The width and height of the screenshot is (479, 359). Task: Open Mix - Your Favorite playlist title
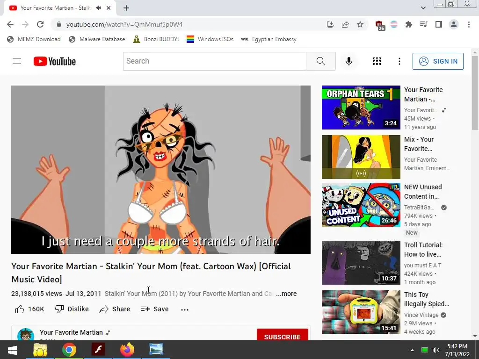[x=419, y=144]
